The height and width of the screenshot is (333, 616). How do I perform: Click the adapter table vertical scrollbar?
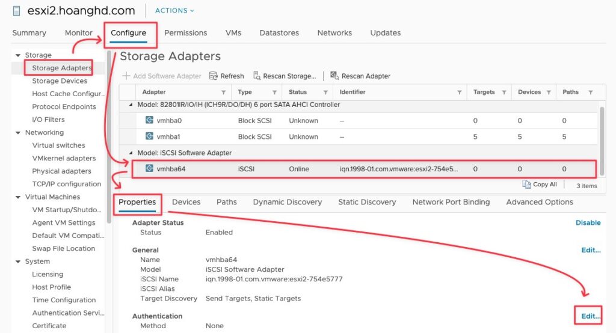tap(602, 141)
